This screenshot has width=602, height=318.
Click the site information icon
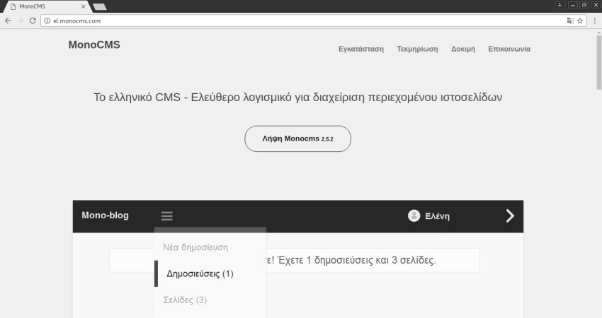point(47,20)
